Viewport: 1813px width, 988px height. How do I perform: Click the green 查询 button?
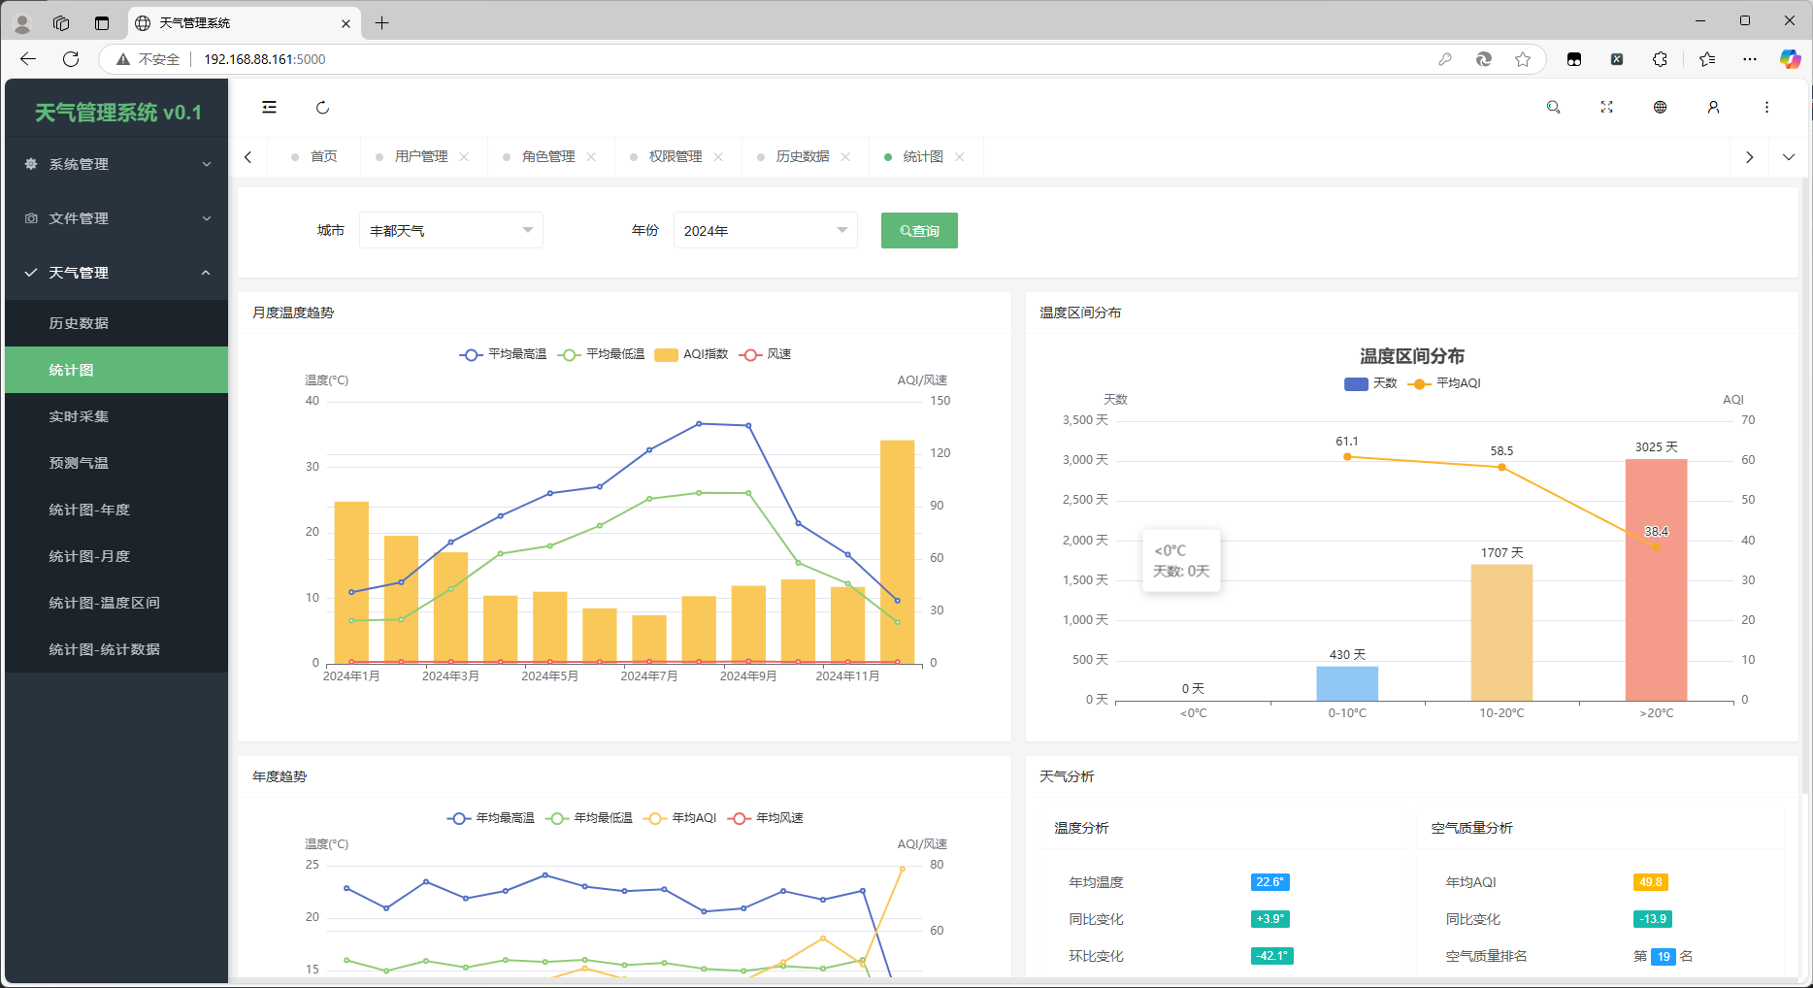(919, 230)
